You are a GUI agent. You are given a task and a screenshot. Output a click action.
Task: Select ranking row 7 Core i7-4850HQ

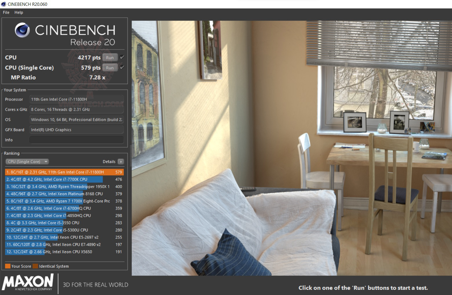[x=64, y=216]
